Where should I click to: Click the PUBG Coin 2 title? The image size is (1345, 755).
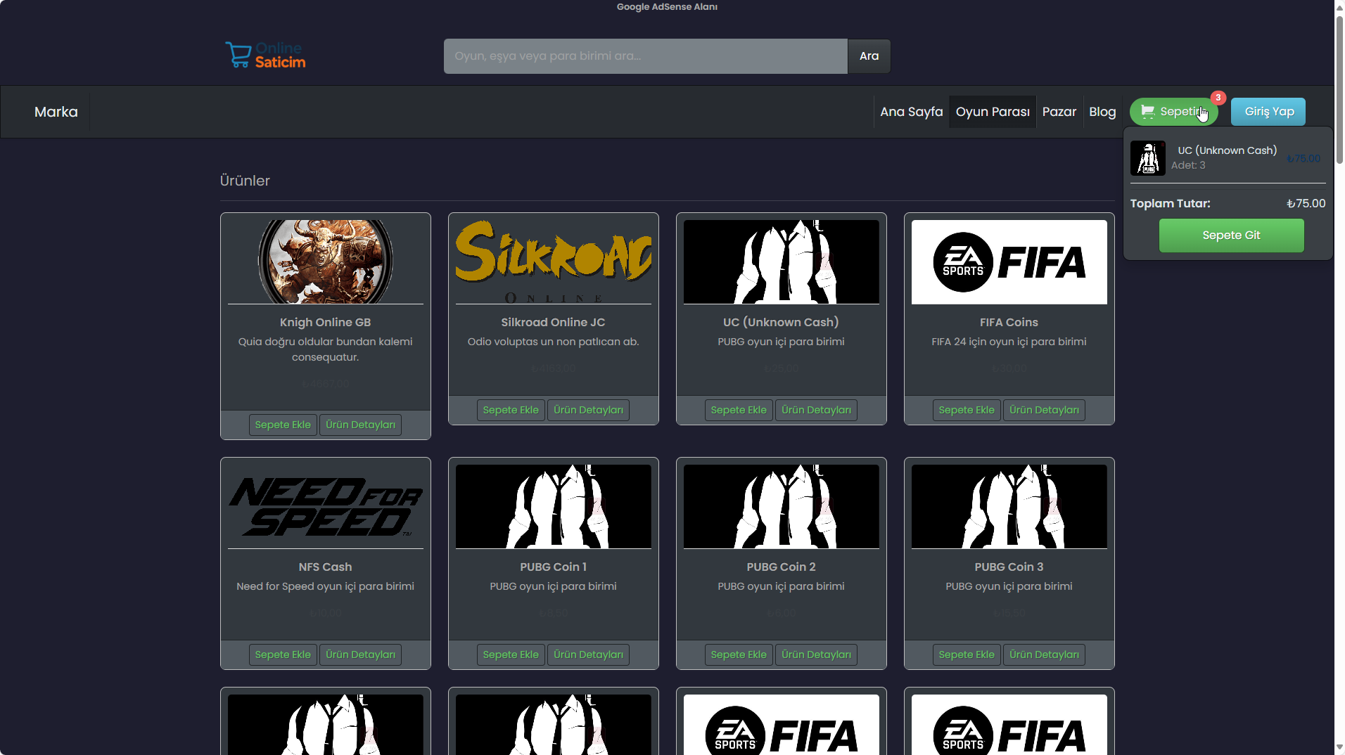tap(781, 567)
